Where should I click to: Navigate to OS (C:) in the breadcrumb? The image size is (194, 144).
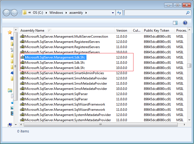coord(38,13)
